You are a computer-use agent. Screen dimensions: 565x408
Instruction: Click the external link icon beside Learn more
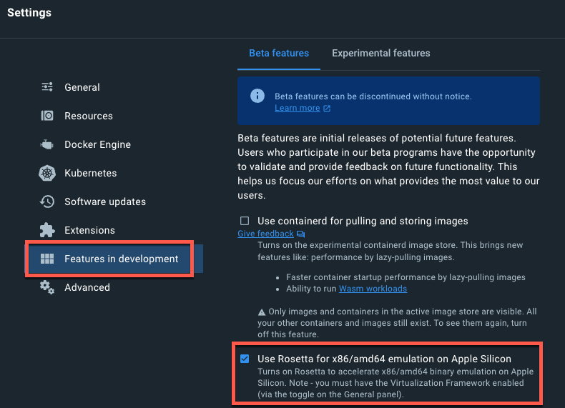(x=327, y=109)
